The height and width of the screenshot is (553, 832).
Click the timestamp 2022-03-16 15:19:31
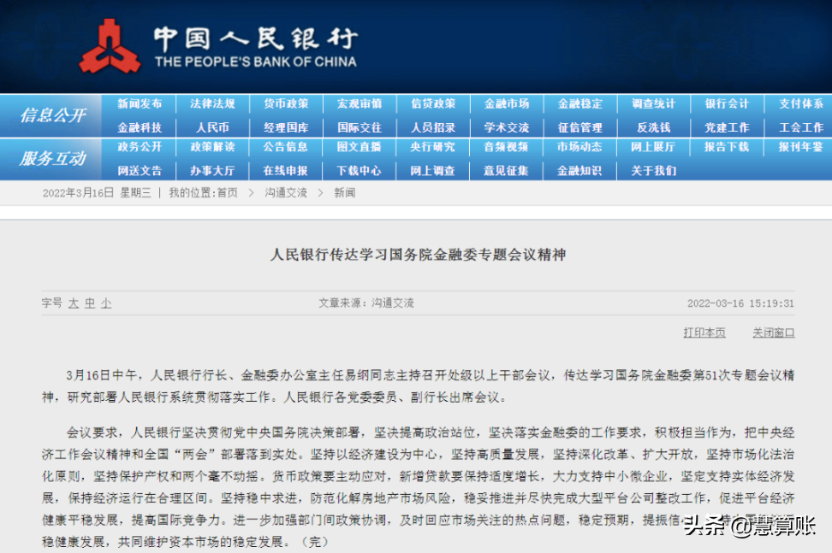point(740,303)
